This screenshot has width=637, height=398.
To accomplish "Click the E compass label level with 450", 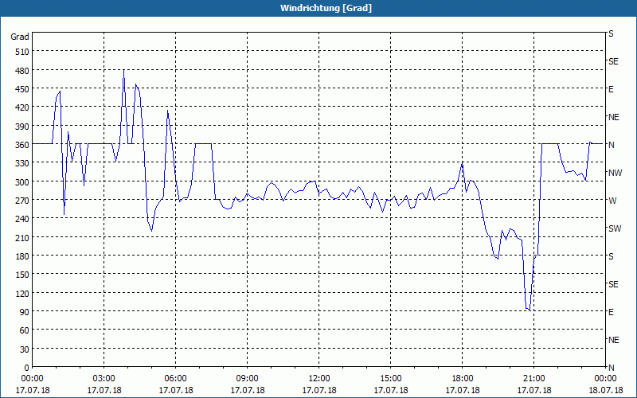I will (611, 89).
